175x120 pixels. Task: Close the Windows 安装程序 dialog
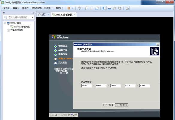point(158,44)
